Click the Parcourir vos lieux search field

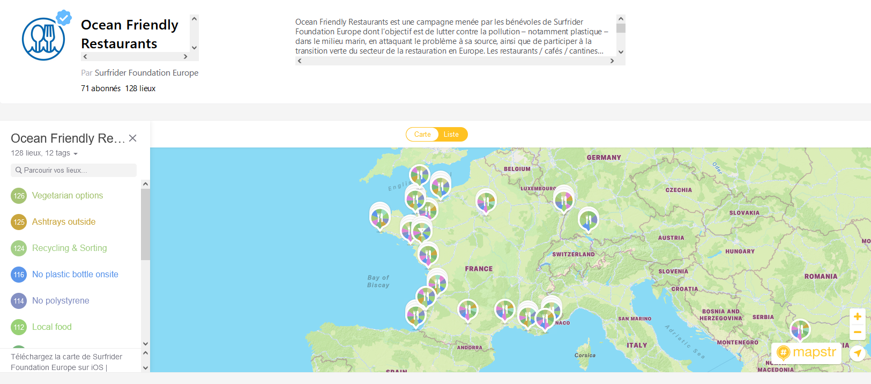pos(74,171)
